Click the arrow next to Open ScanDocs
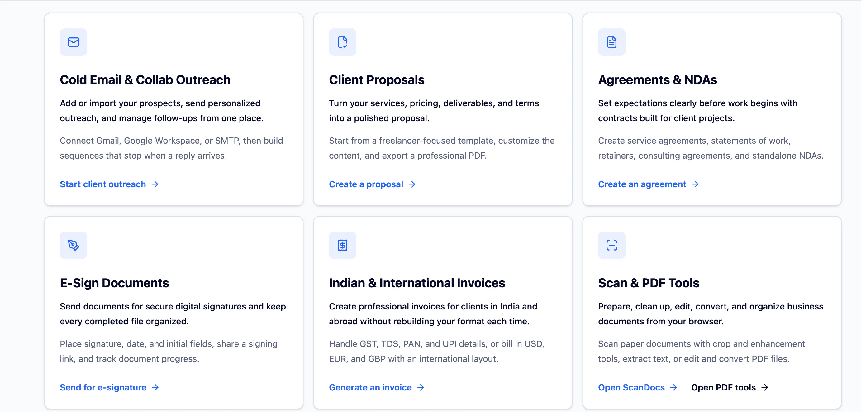Screen dimensions: 861x412 [x=673, y=387]
